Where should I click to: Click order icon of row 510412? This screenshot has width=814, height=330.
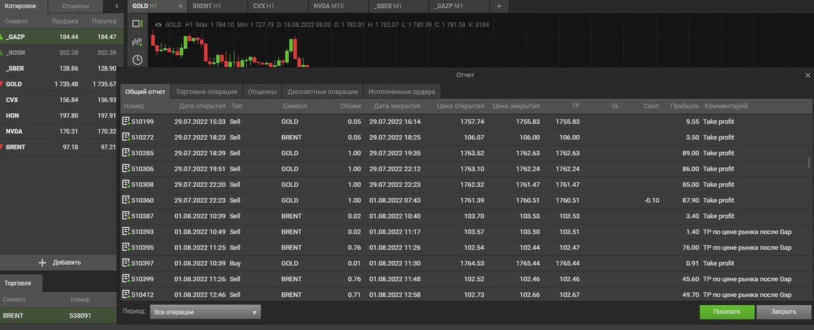pyautogui.click(x=126, y=294)
